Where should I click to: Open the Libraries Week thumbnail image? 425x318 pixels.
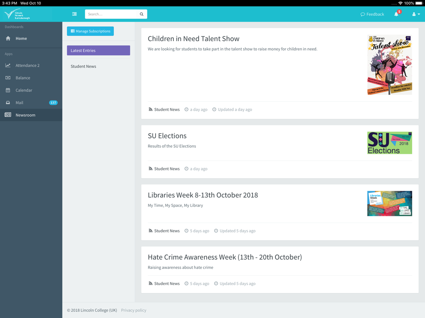[389, 204]
